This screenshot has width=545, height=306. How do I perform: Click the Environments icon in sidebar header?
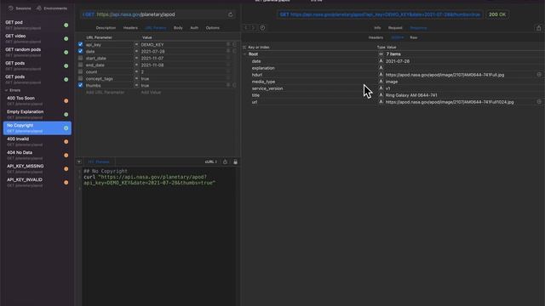39,8
